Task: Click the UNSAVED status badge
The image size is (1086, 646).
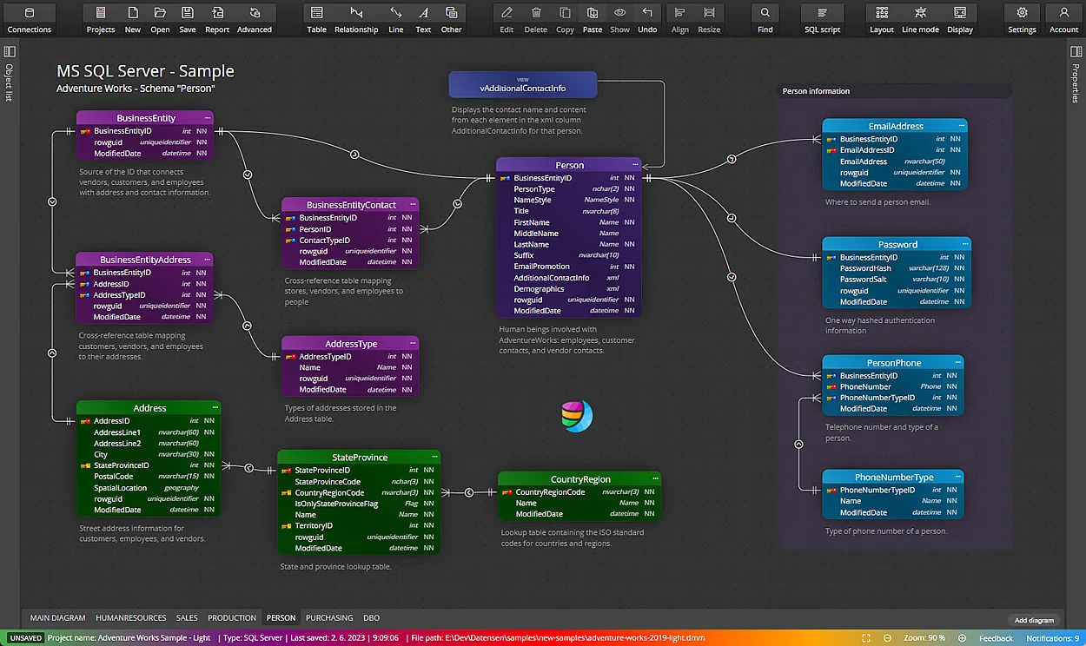Action: coord(25,638)
